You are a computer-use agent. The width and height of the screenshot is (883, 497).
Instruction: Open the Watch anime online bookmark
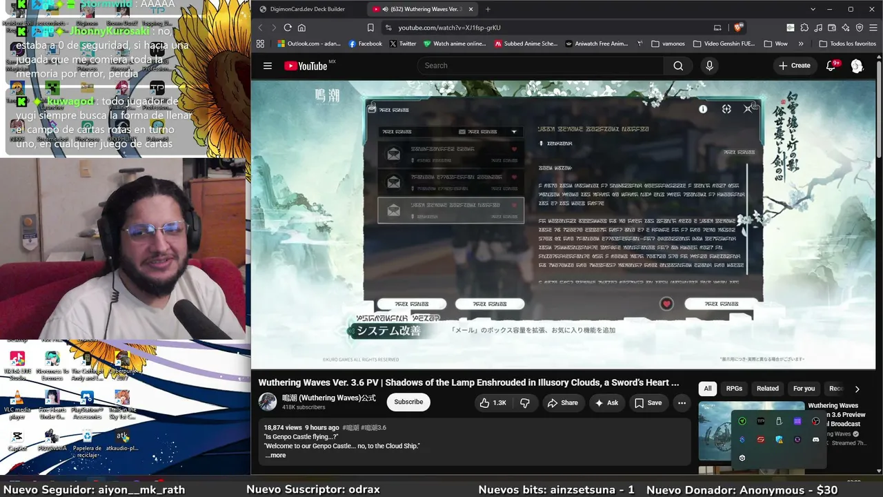[x=455, y=43]
